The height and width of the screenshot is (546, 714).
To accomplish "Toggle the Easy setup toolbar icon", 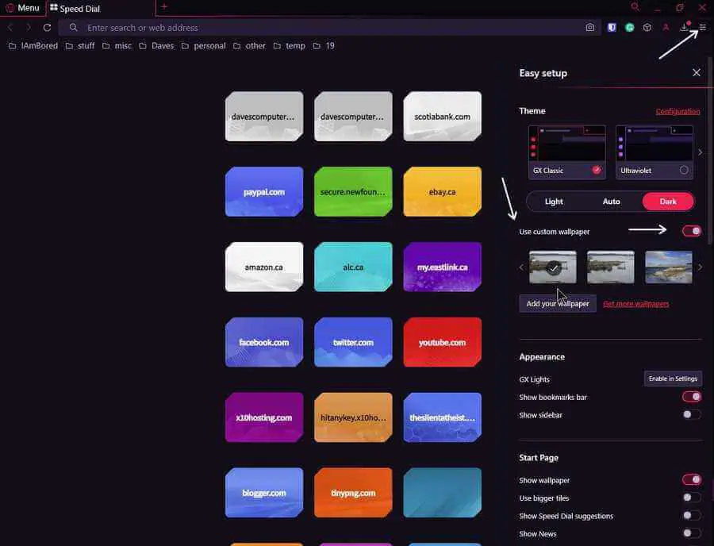I will click(x=703, y=28).
